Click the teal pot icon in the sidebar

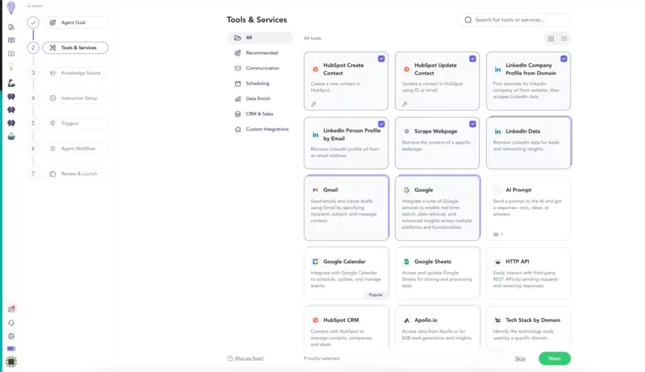(x=11, y=137)
